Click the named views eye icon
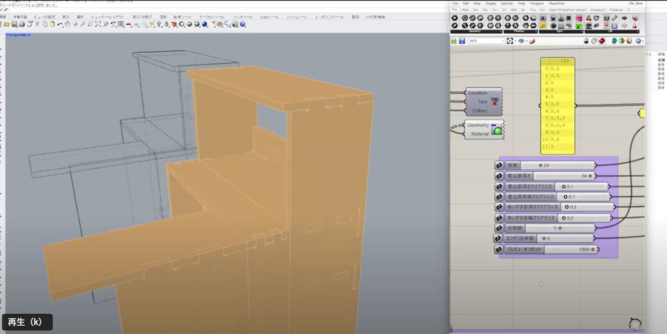 click(x=521, y=41)
